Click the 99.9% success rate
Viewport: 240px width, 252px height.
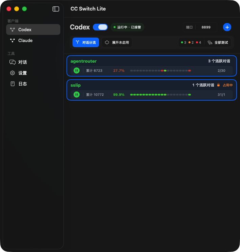click(119, 94)
